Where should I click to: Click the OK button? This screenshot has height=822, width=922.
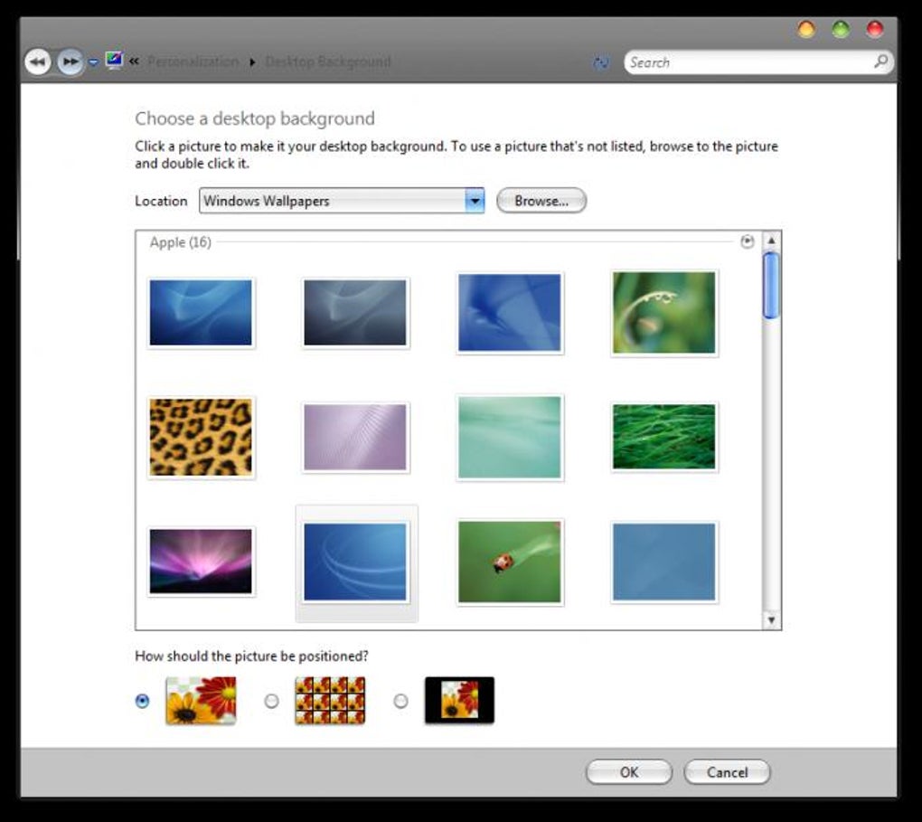pyautogui.click(x=628, y=772)
